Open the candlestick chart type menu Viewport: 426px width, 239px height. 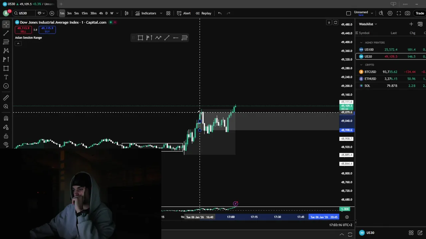coord(126,13)
